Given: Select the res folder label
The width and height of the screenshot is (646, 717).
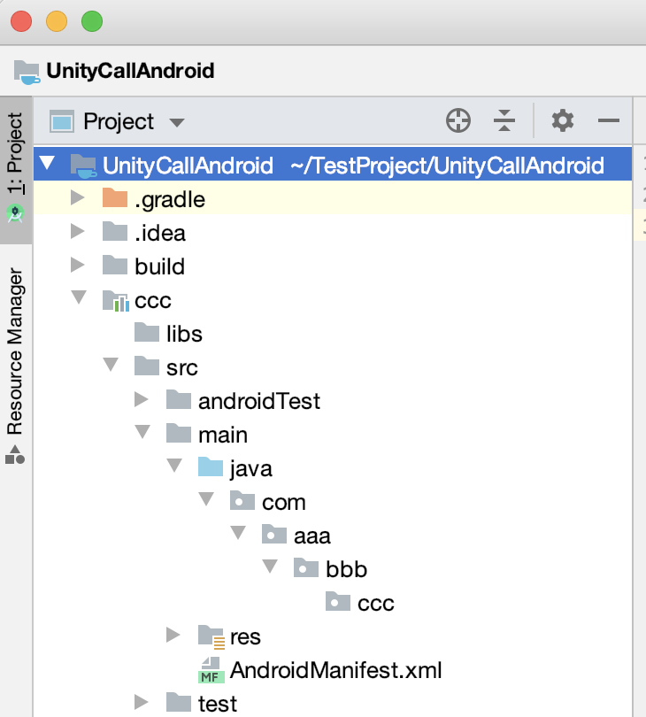Looking at the screenshot, I should (245, 637).
